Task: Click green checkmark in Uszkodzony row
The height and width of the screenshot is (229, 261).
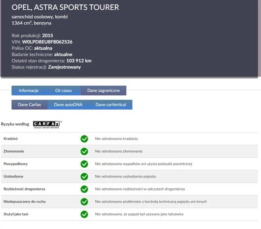Action: (84, 176)
